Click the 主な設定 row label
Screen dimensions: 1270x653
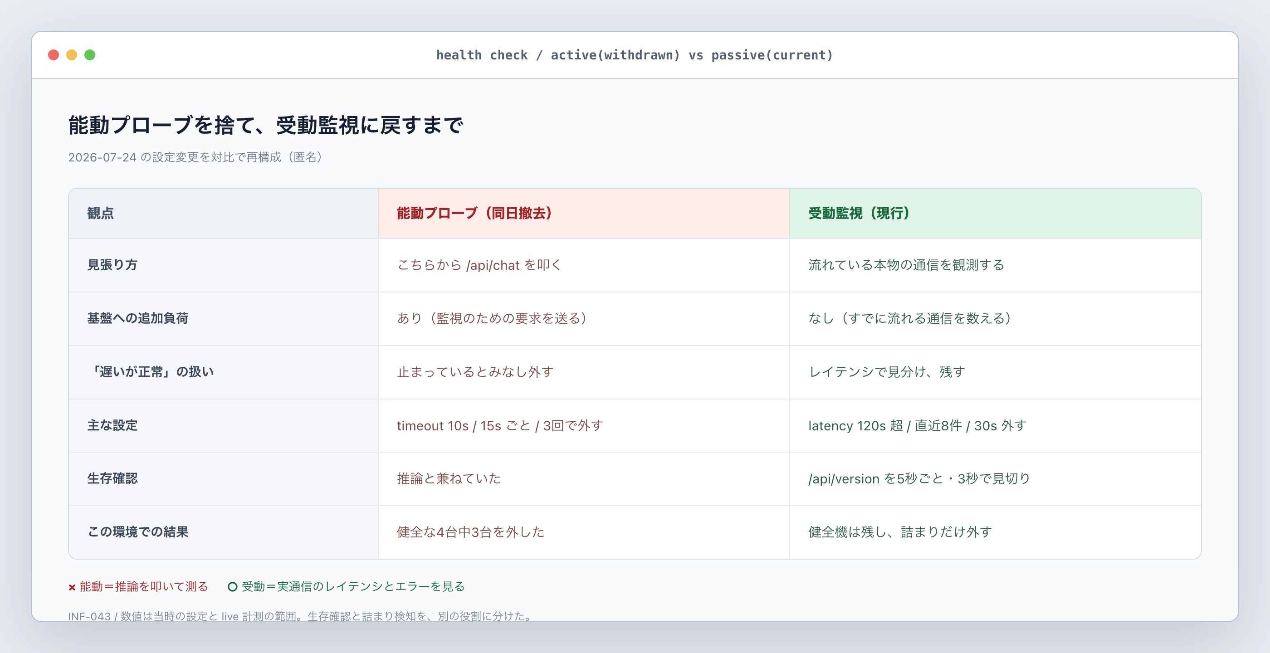click(x=112, y=425)
